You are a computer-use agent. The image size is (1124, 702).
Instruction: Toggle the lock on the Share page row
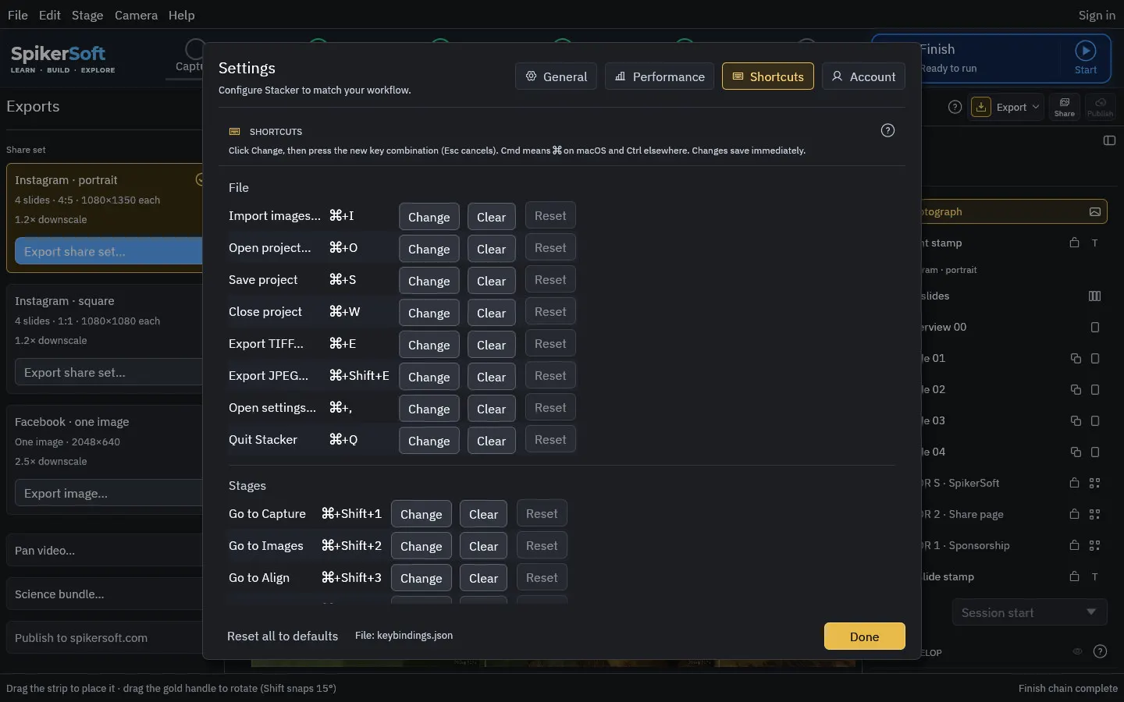[x=1075, y=514]
